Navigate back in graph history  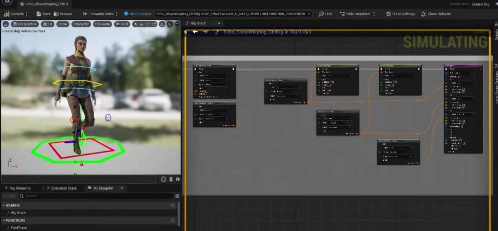tap(195, 32)
